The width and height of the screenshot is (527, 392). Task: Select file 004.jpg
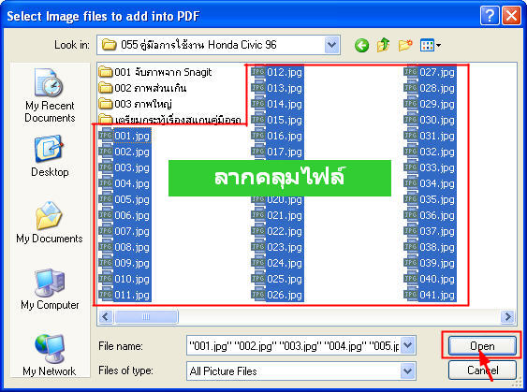[x=124, y=183]
